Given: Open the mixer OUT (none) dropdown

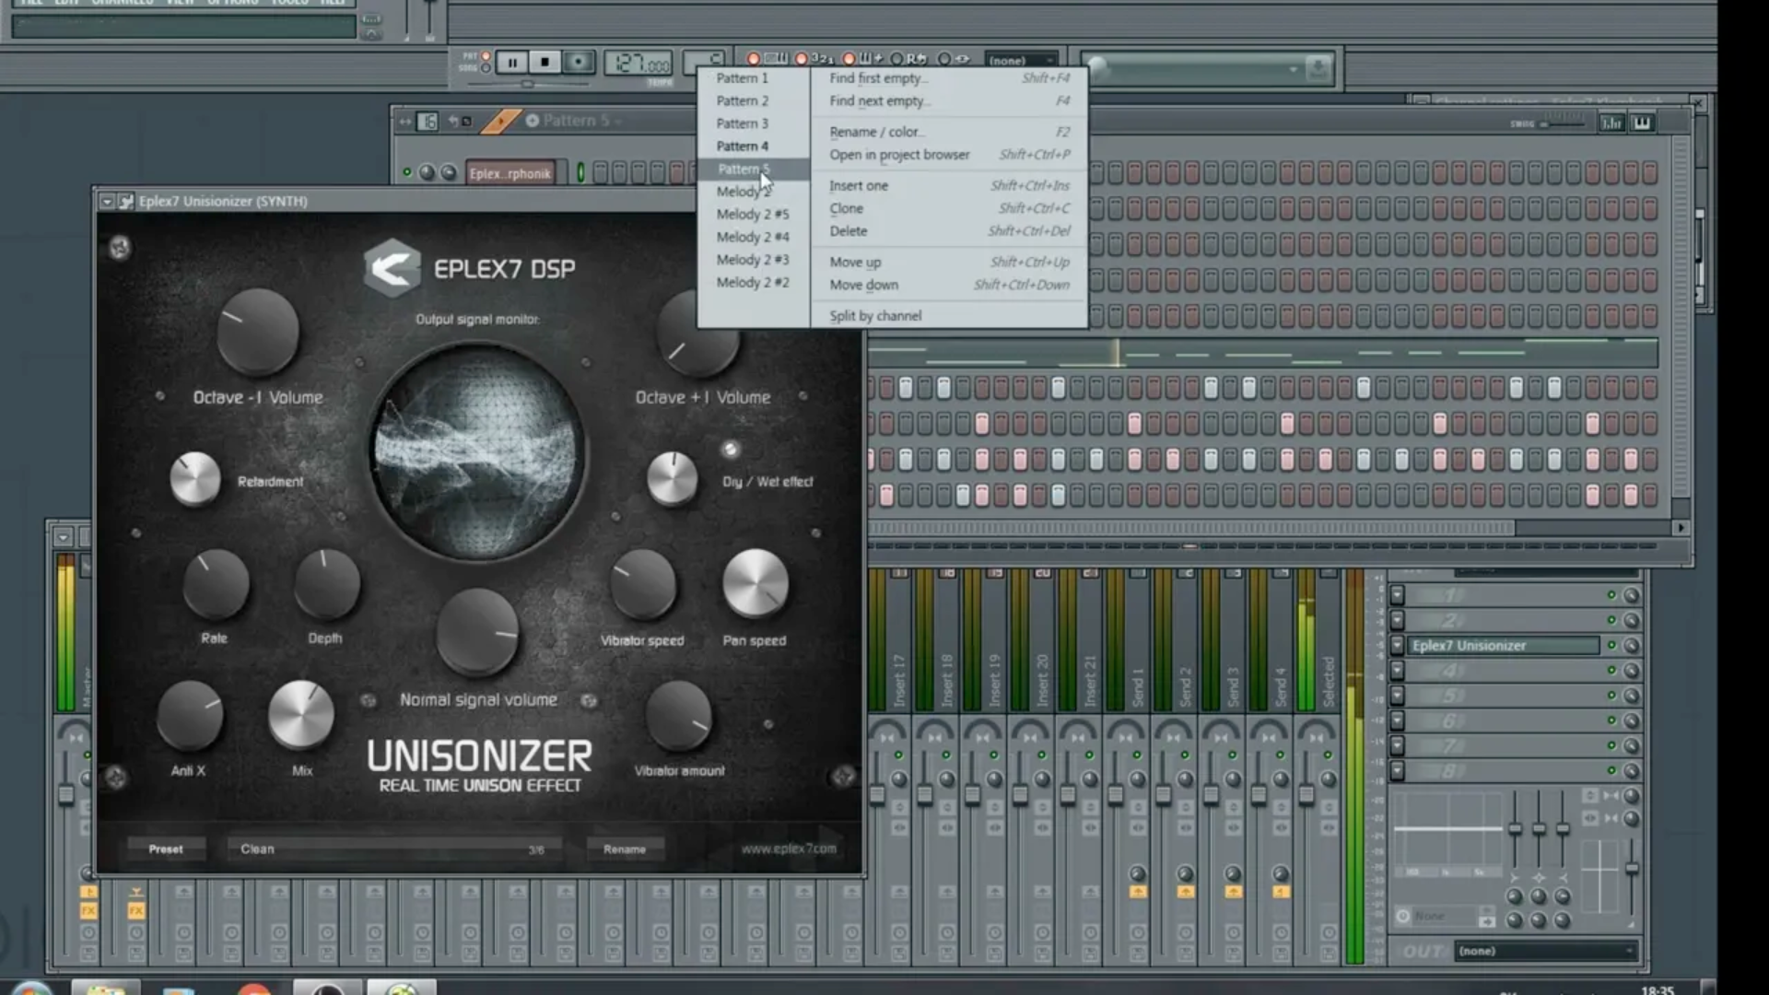Looking at the screenshot, I should [x=1546, y=951].
